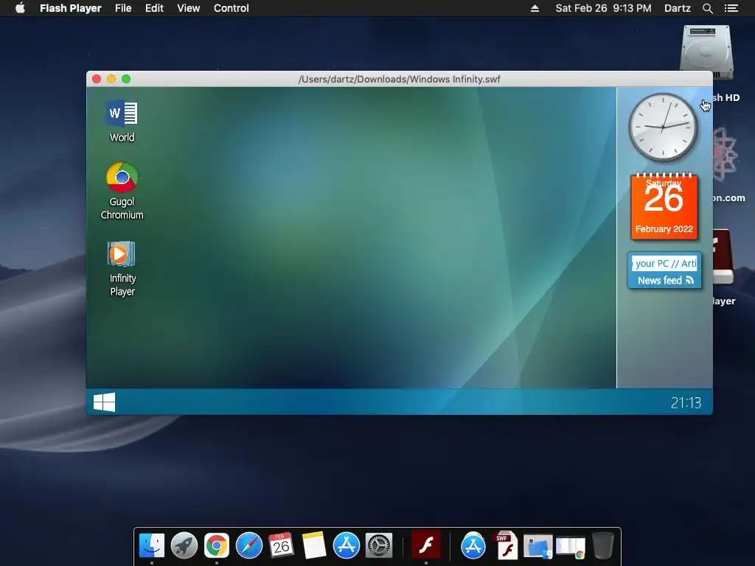Click the Dartz user name in menu bar

tap(677, 8)
